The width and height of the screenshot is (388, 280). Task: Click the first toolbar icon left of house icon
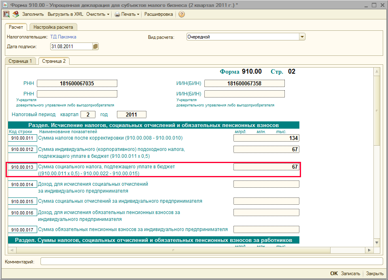click(6, 14)
